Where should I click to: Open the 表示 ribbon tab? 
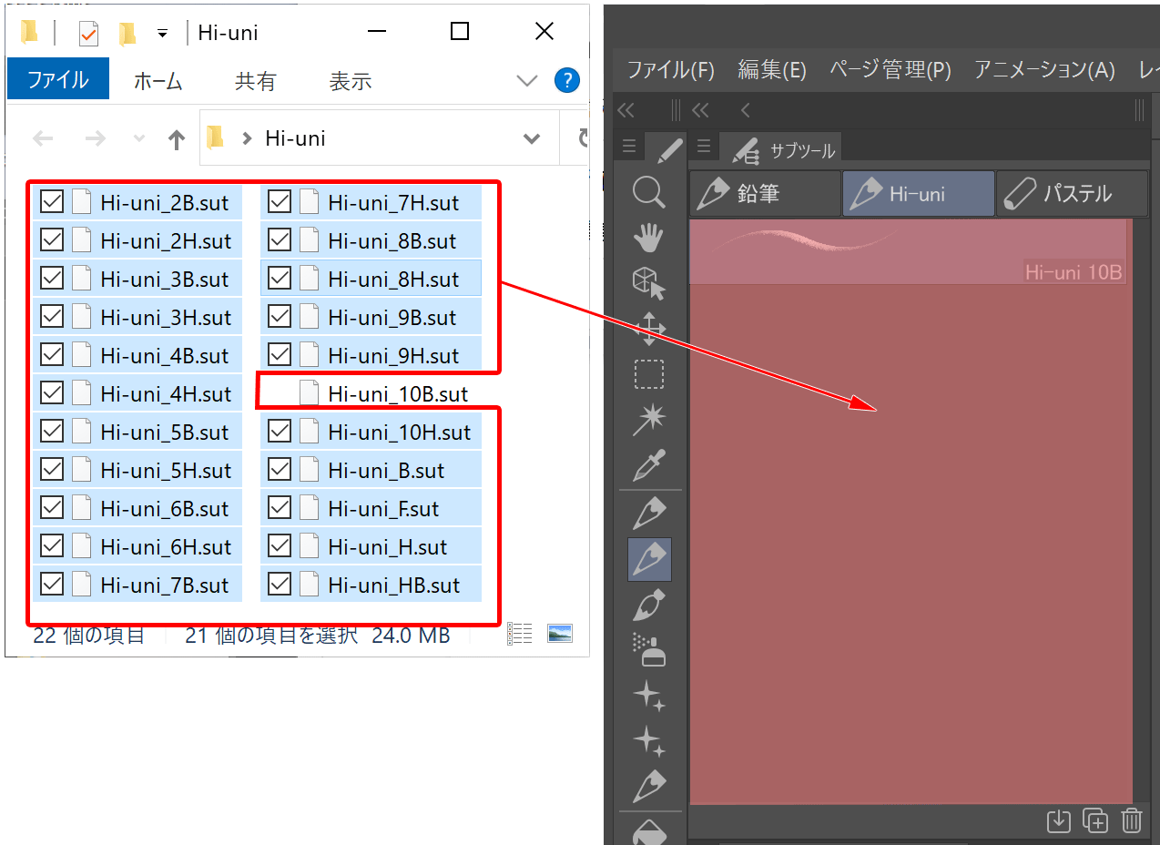351,80
